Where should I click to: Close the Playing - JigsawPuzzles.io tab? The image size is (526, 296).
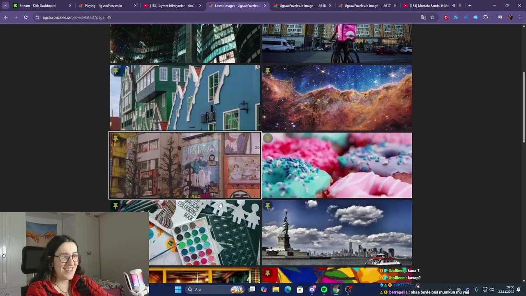pyautogui.click(x=135, y=6)
